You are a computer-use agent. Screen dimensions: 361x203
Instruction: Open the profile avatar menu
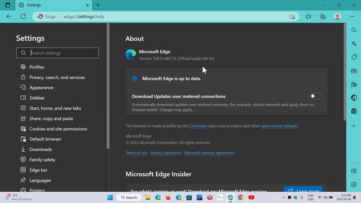pos(337,16)
